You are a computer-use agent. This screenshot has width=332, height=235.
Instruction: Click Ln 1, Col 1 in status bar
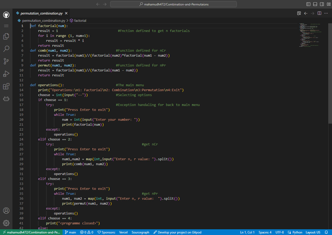[x=247, y=232]
